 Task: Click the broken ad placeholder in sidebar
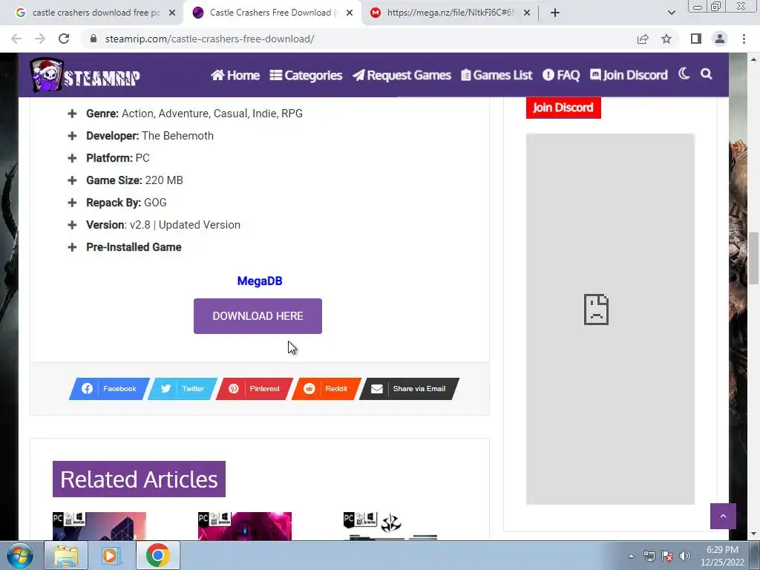click(x=610, y=319)
